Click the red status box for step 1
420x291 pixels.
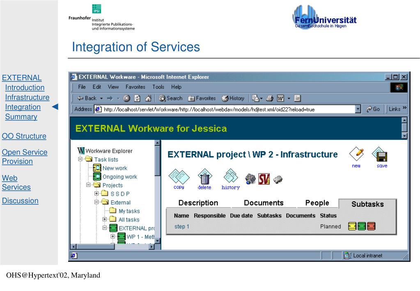click(371, 226)
